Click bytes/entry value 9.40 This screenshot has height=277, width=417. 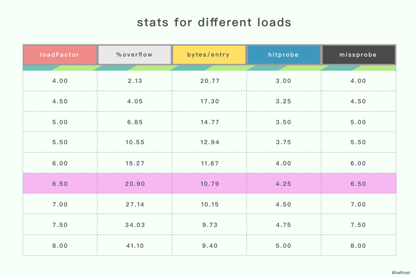coord(210,246)
